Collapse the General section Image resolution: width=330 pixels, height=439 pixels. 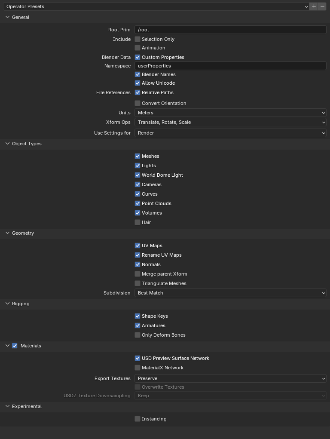click(7, 17)
